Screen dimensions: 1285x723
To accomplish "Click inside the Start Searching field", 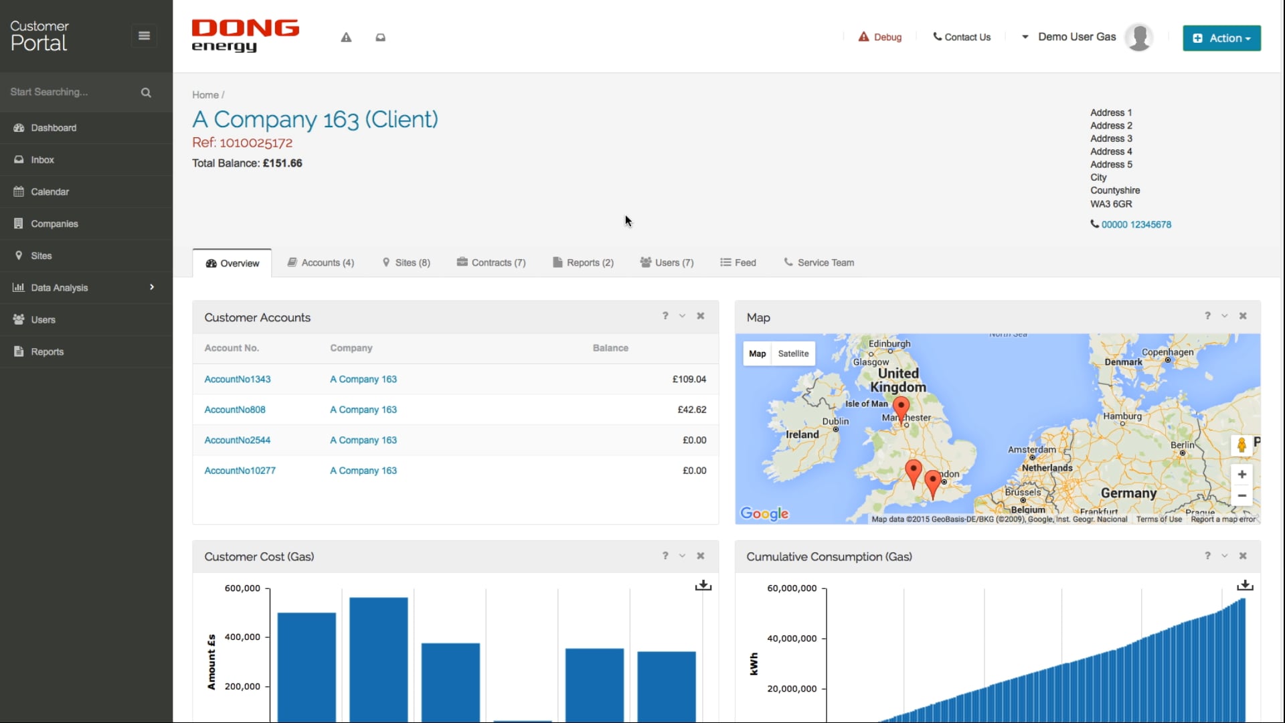I will [x=67, y=92].
